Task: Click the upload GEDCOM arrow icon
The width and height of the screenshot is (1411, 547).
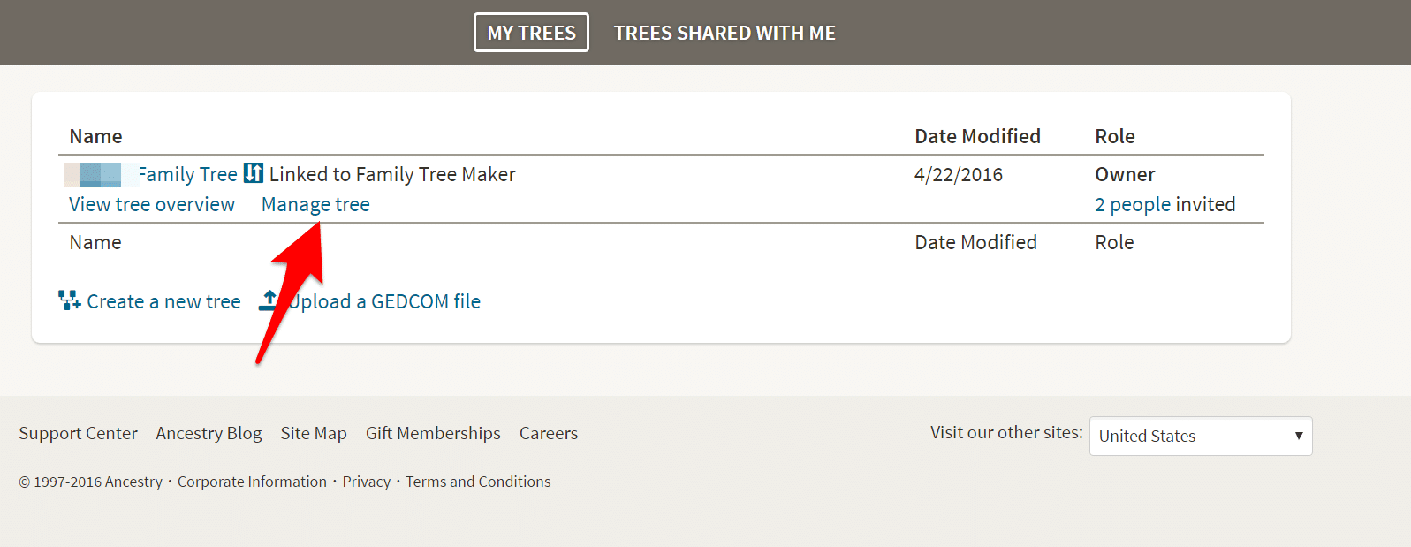Action: (269, 300)
